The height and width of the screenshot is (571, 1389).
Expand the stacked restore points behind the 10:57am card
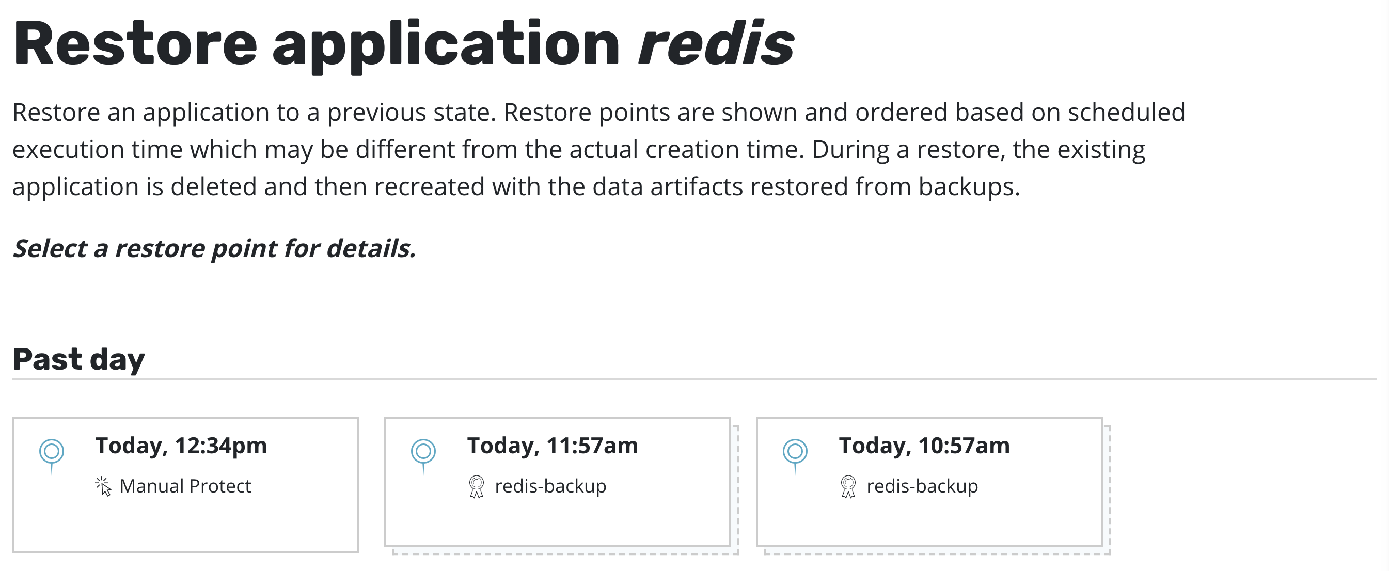point(1107,550)
